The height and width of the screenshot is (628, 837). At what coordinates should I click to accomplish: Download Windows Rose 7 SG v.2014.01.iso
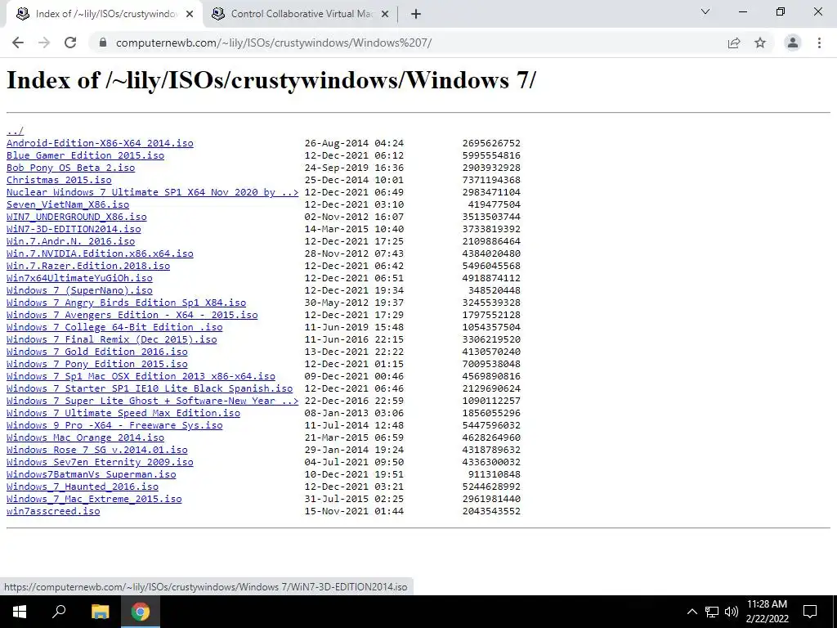pyautogui.click(x=97, y=451)
